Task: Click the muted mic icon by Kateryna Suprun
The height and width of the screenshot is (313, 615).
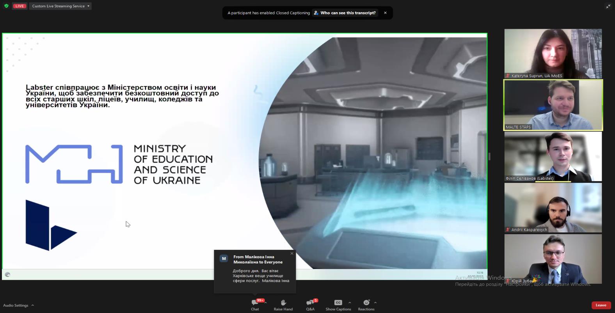Action: [508, 76]
